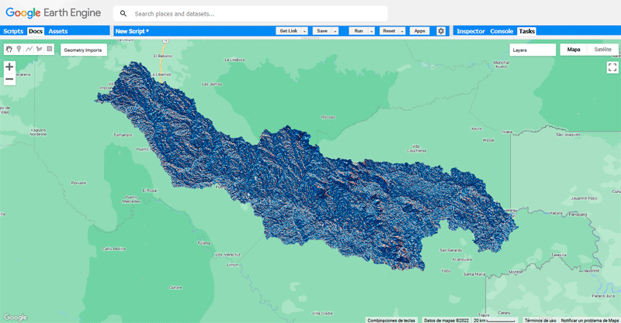Zoom in with the plus button
The width and height of the screenshot is (621, 323).
click(9, 67)
